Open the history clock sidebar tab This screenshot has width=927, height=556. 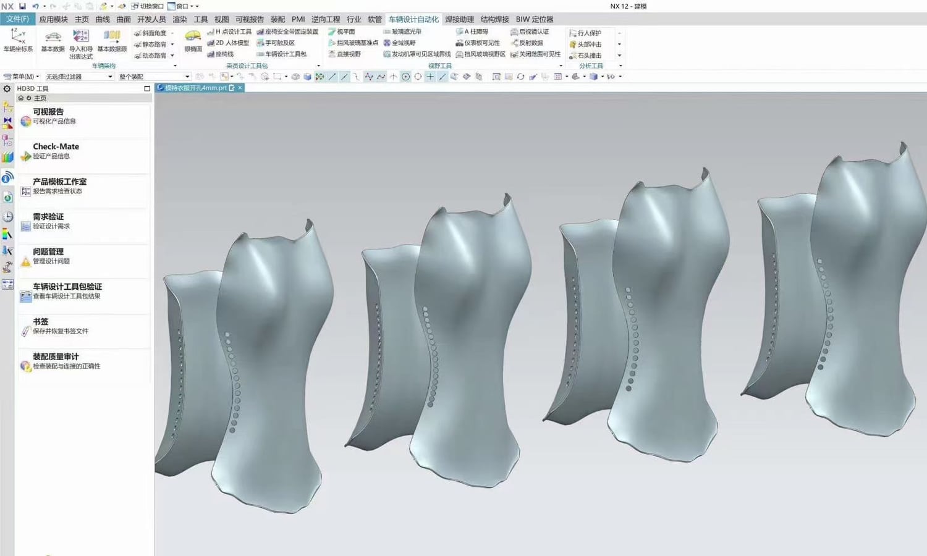tap(7, 217)
